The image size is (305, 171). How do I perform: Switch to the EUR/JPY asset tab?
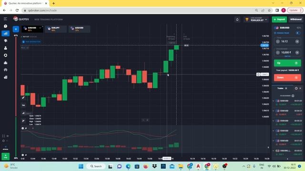tap(56, 29)
